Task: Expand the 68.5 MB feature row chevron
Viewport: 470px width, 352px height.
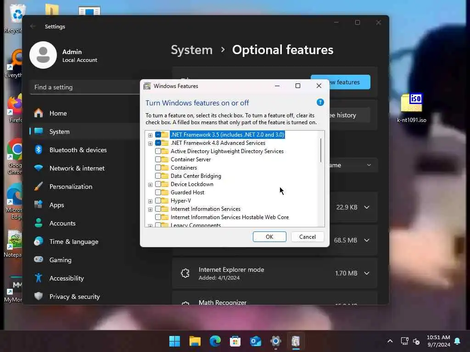Action: [x=367, y=240]
